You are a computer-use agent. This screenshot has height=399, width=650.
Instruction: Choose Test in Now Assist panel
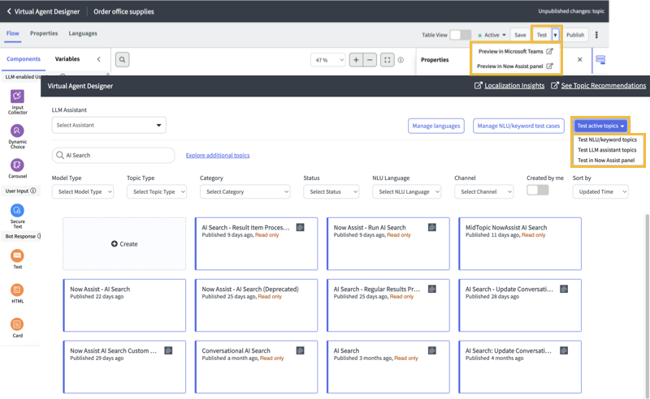606,161
